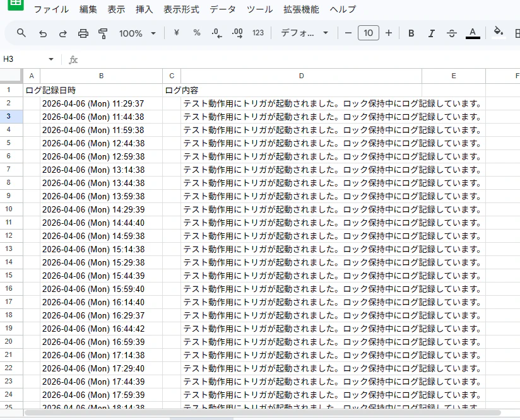Click cell with 2026-04-06 (Mon) 11:29:37
The width and height of the screenshot is (520, 420).
point(101,103)
